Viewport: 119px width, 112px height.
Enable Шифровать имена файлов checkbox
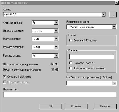(x=71, y=68)
